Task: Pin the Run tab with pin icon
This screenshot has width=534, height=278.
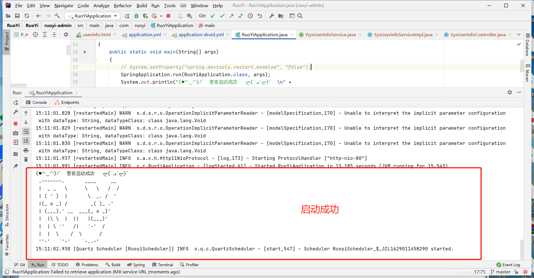Action: (x=16, y=166)
